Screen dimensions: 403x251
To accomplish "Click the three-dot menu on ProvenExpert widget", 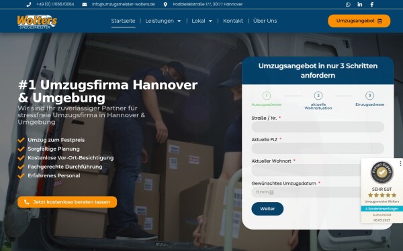I will (400, 163).
